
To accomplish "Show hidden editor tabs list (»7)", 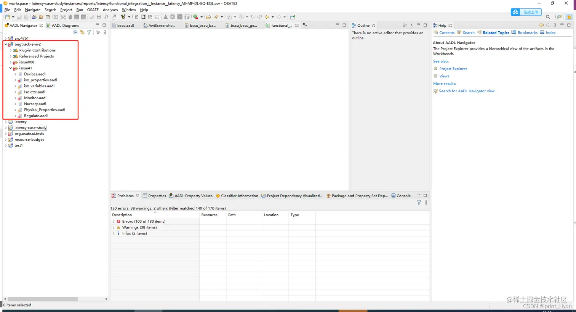I will pos(305,25).
